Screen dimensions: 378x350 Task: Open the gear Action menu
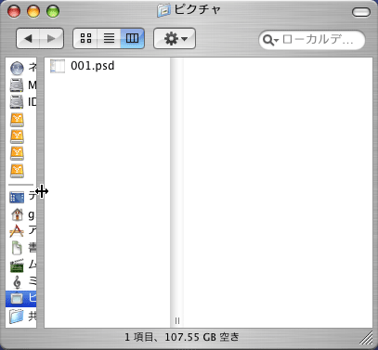pos(175,39)
